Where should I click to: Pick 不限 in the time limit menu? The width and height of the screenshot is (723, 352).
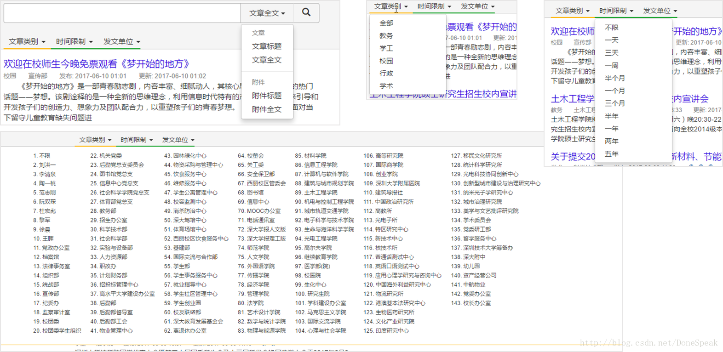(x=612, y=28)
